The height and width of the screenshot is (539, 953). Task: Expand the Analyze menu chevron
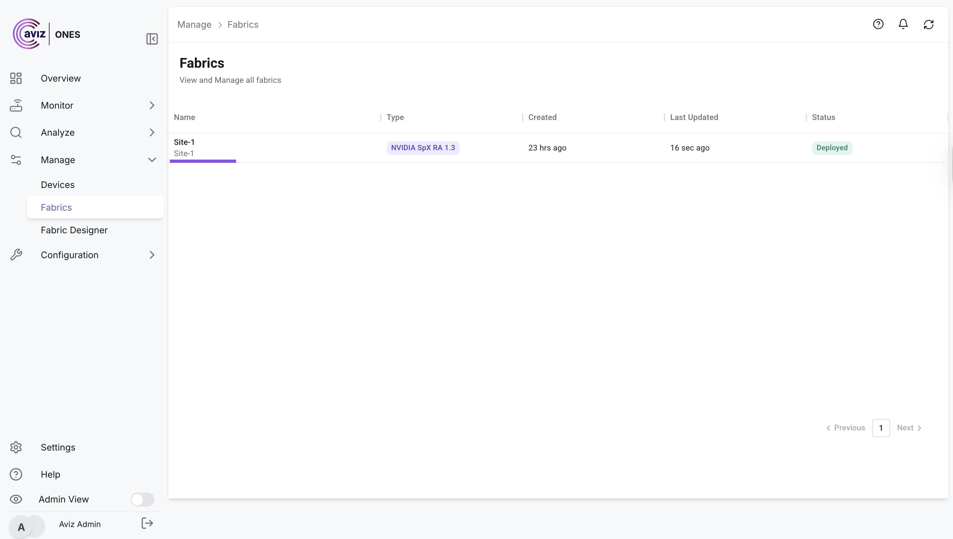click(x=152, y=133)
